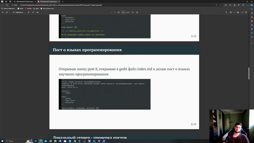Open the Windows Start menu
The image size is (254, 143).
click(x=2, y=141)
